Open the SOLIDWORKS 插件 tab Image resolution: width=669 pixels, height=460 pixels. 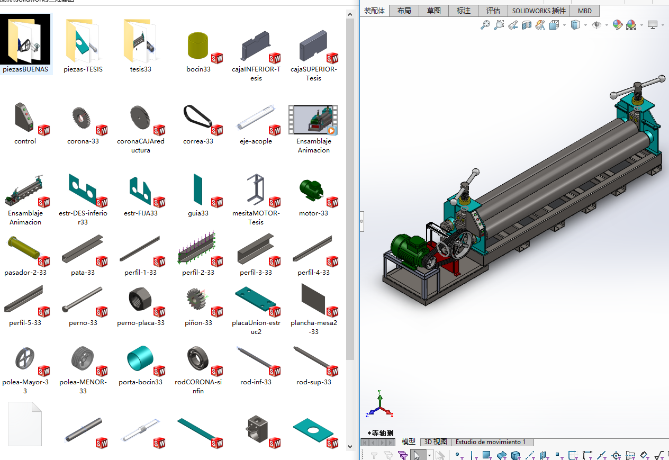point(538,11)
